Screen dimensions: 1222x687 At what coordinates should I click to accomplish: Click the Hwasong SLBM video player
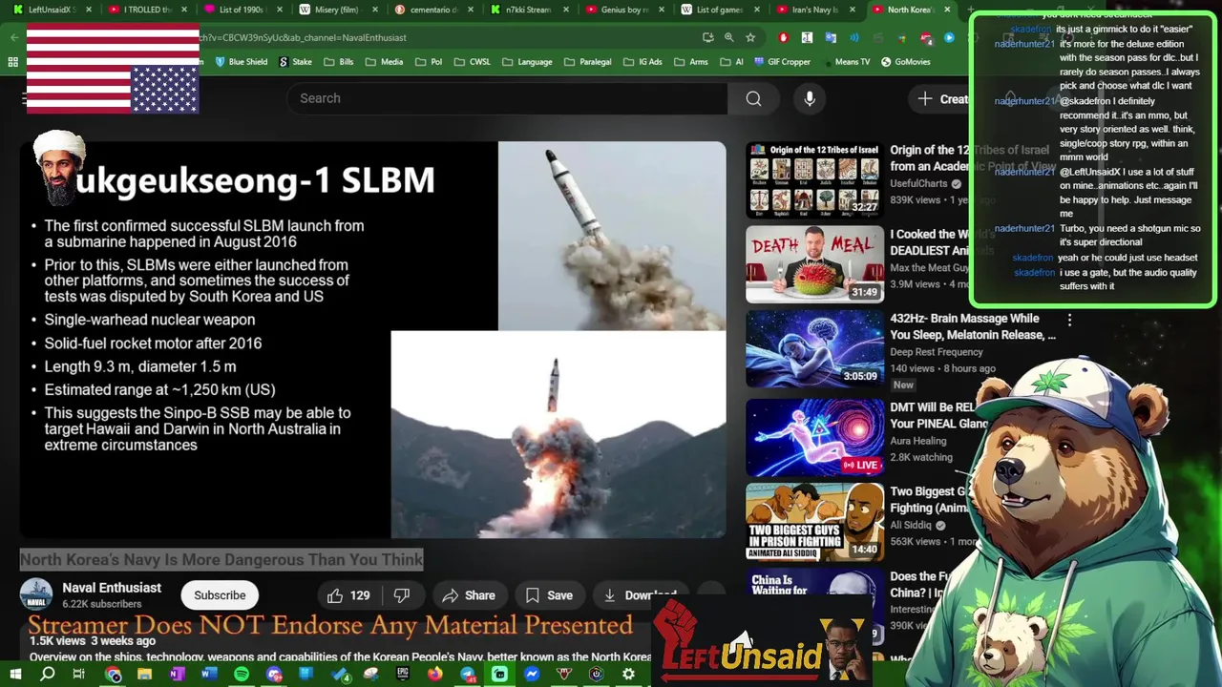point(373,340)
